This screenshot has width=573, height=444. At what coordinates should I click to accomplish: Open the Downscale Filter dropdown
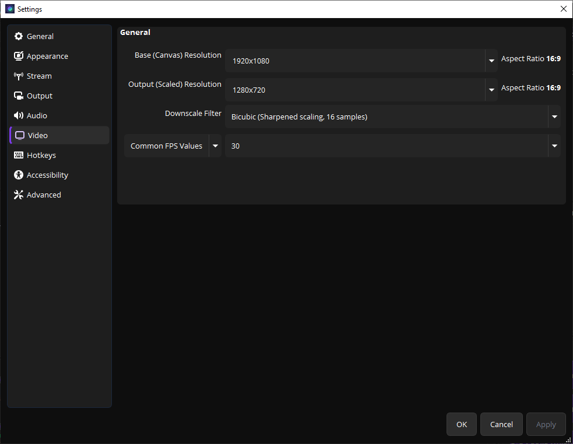tap(393, 117)
